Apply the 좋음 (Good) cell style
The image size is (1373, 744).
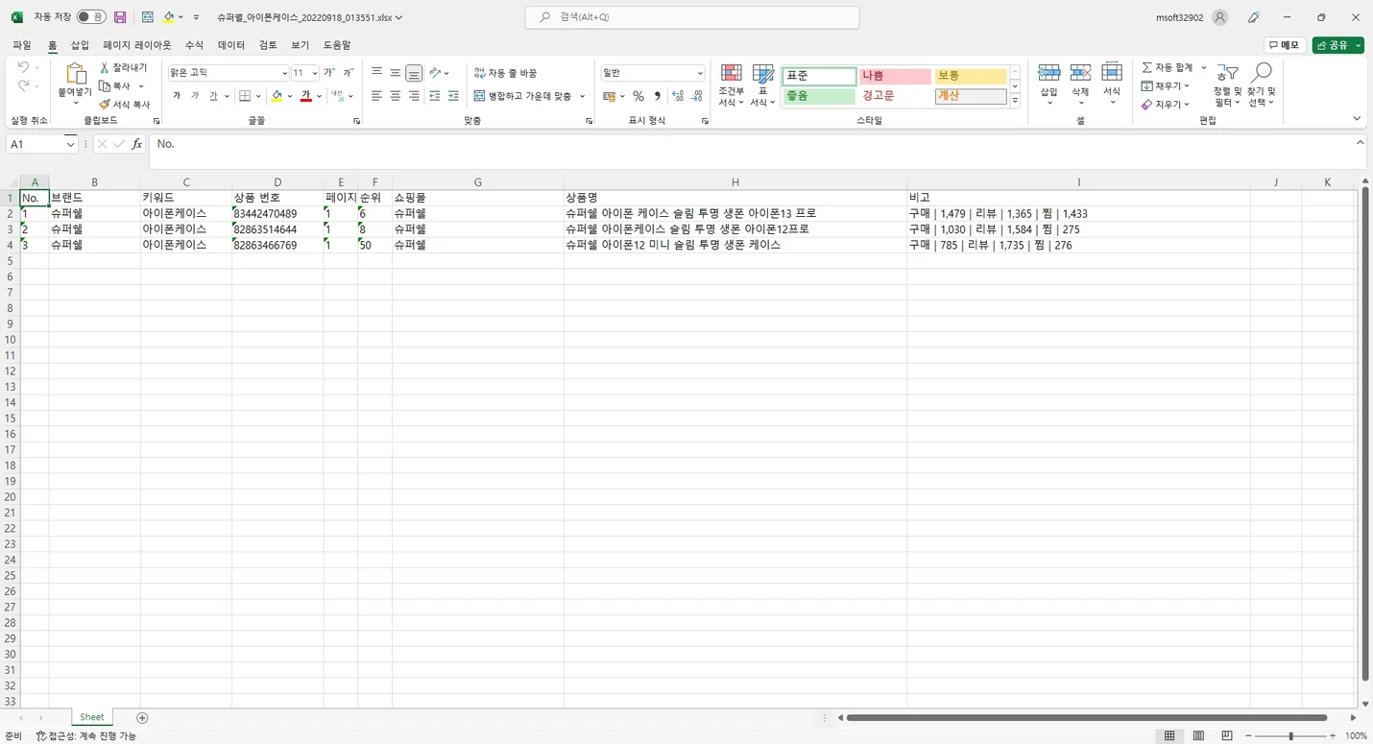tap(819, 96)
